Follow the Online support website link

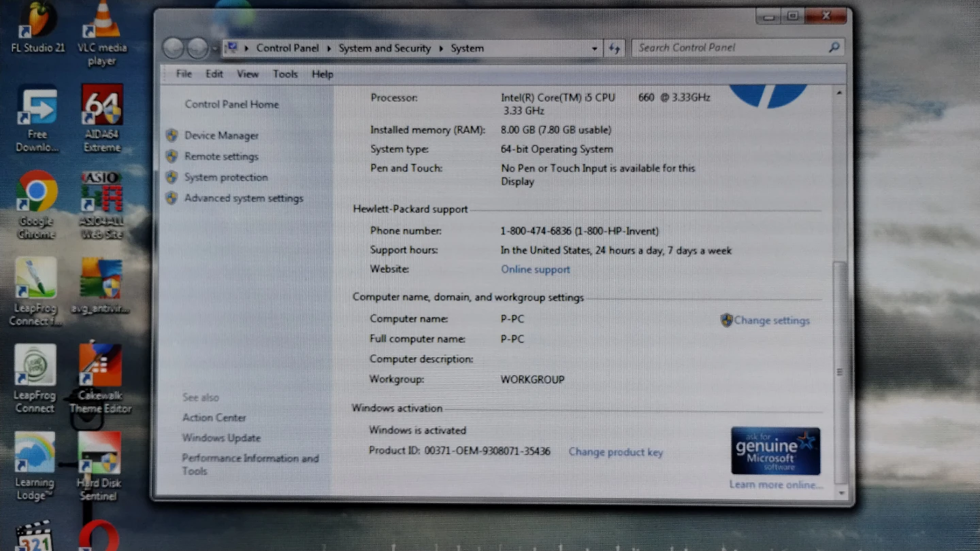point(536,269)
